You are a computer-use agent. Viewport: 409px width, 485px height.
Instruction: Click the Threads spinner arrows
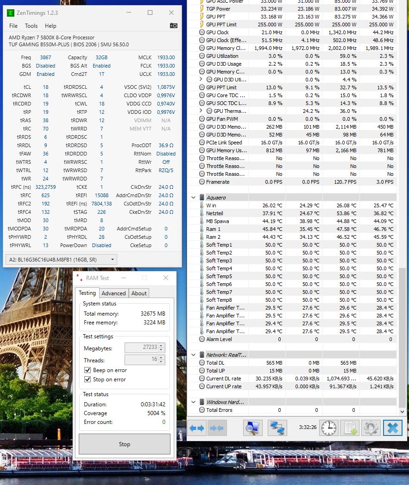[x=161, y=360]
